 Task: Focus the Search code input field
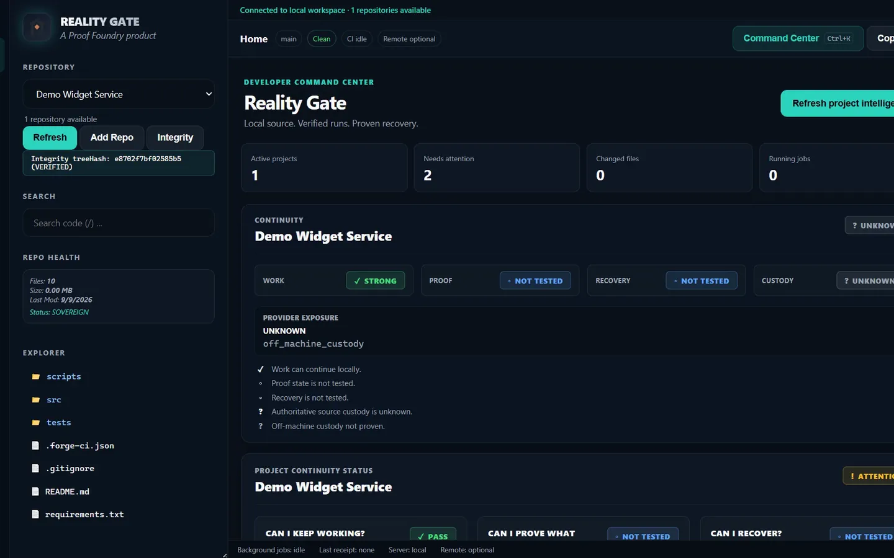(x=119, y=223)
